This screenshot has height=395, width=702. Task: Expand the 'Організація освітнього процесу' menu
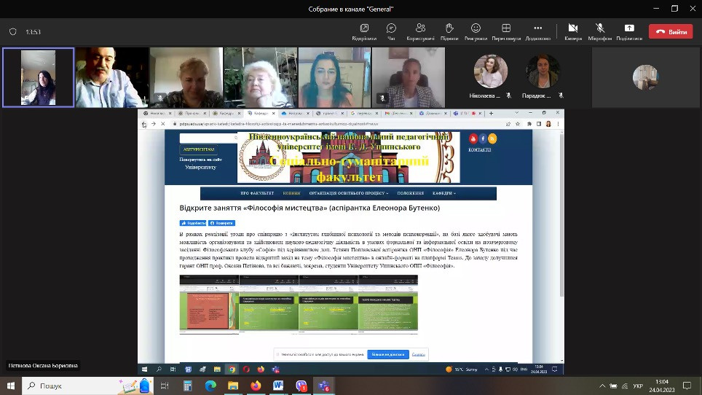point(349,193)
